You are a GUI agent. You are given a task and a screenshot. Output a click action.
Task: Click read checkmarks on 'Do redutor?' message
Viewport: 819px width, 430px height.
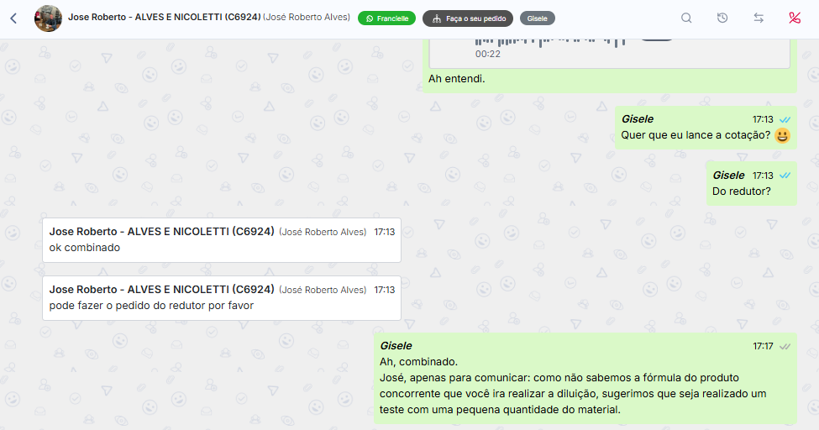coord(785,176)
